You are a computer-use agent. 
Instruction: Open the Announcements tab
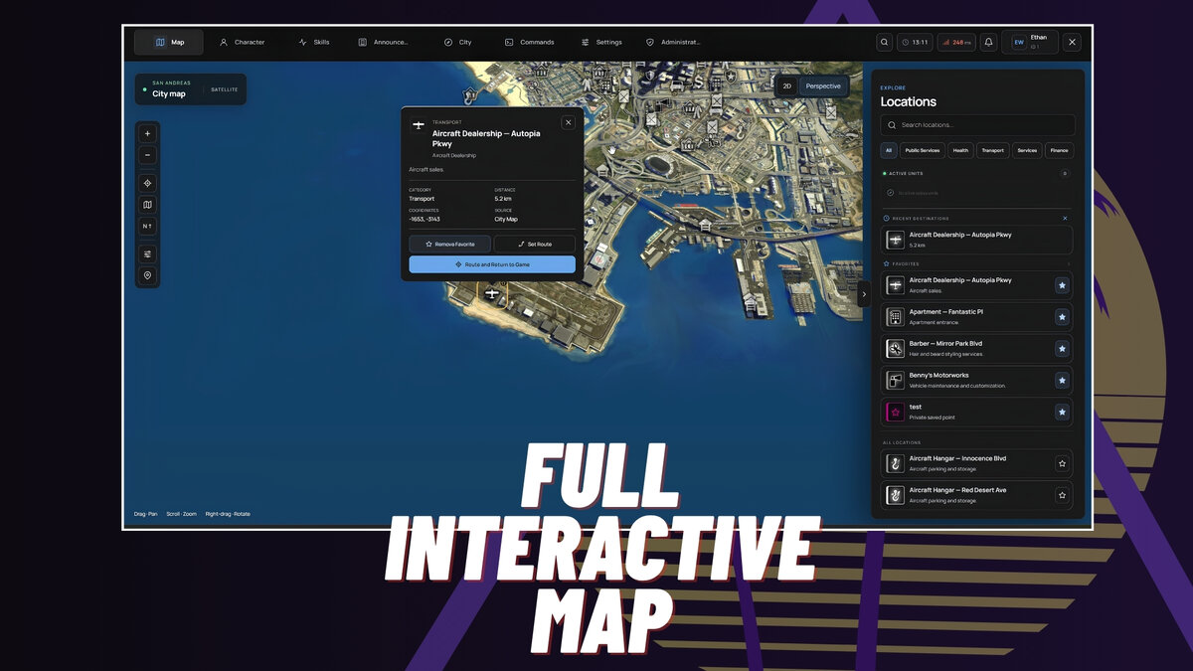point(383,42)
